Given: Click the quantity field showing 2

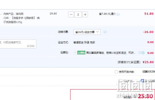Looking at the screenshot, I should pyautogui.click(x=78, y=14).
